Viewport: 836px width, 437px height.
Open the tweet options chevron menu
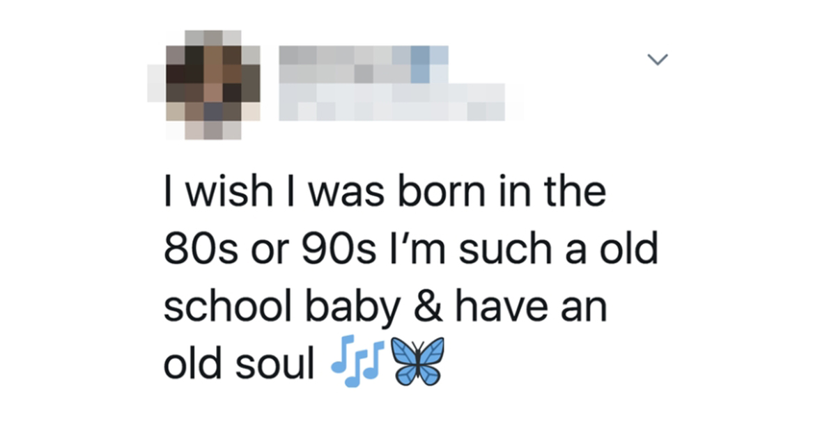point(658,60)
